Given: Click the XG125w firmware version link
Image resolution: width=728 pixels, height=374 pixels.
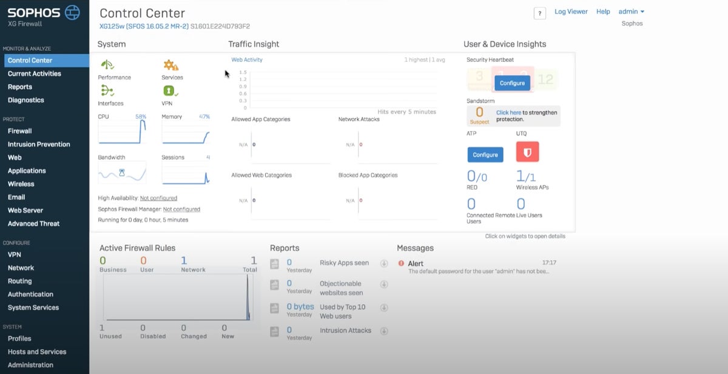Looking at the screenshot, I should tap(144, 27).
